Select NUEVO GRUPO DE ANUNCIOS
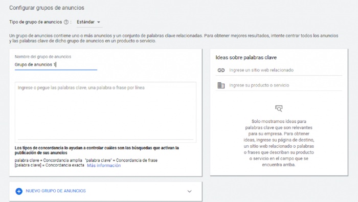Screen dimensions: 358x202 tap(56, 191)
